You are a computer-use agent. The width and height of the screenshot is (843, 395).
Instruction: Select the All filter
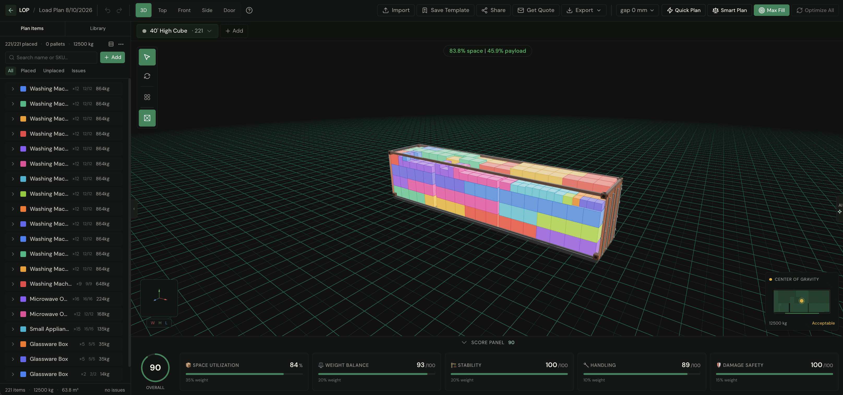pyautogui.click(x=10, y=71)
